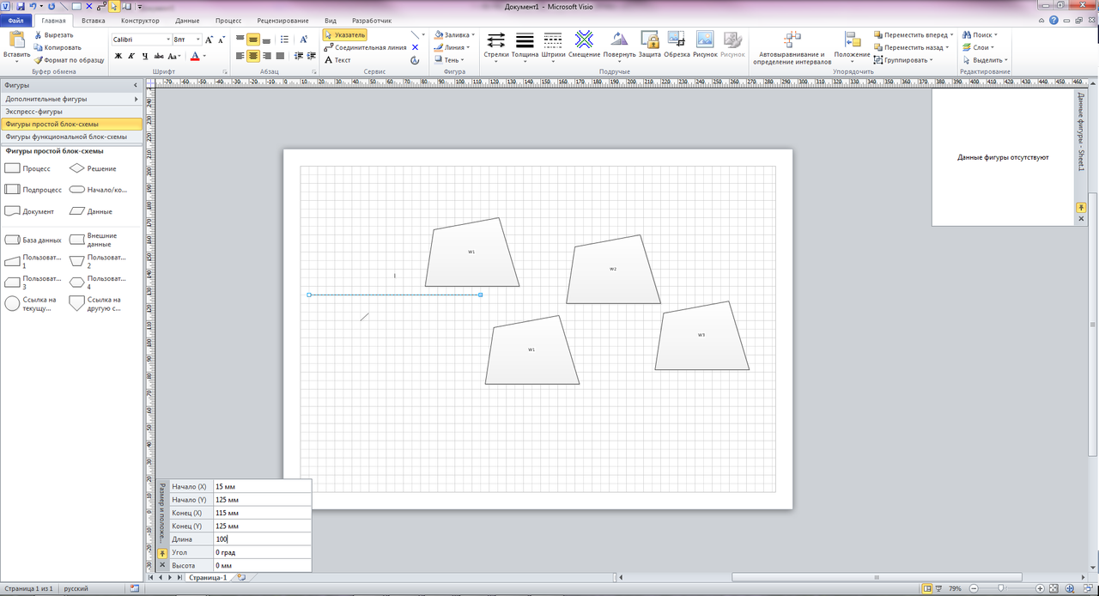Screen dimensions: 1099x596
Task: Toggle italic К formatting
Action: tap(132, 56)
